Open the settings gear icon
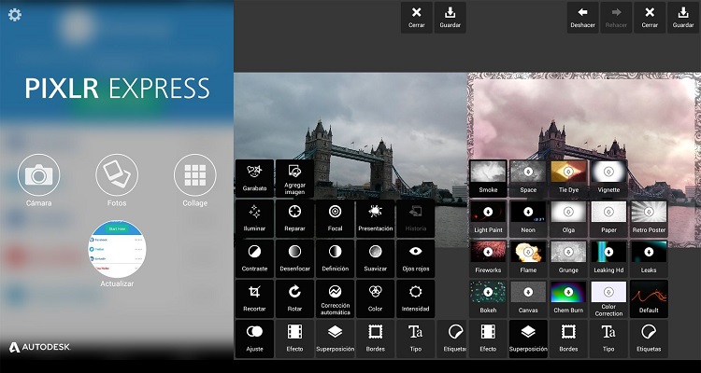 pos(14,15)
